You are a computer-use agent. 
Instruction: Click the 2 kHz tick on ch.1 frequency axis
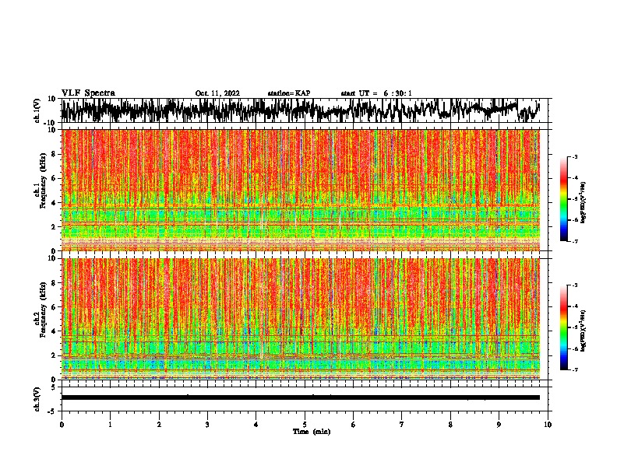[x=54, y=227]
